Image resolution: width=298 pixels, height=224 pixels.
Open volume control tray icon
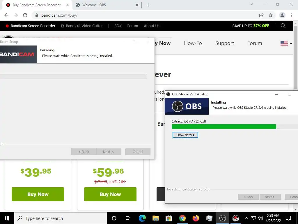click(x=260, y=218)
